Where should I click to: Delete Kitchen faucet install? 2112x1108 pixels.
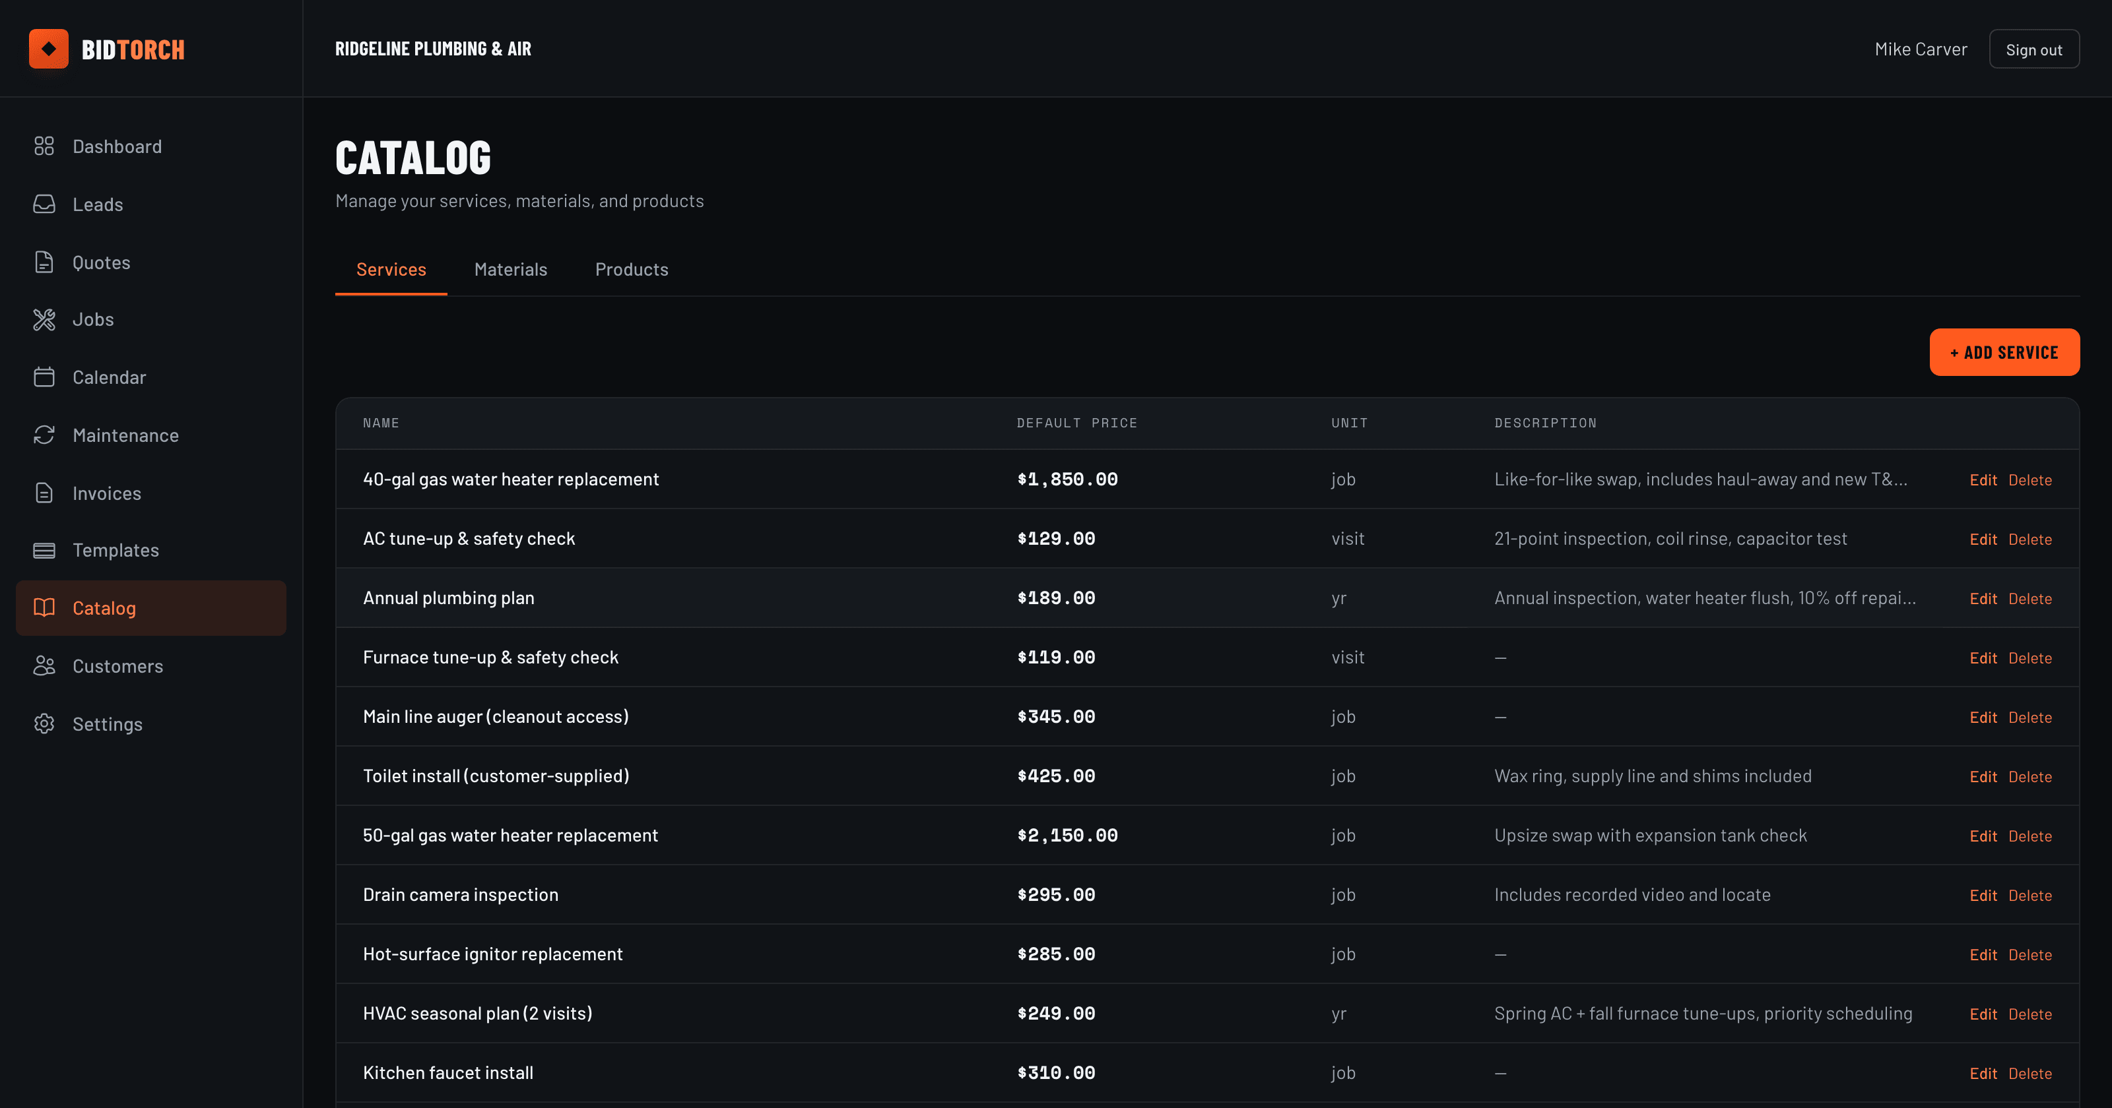[x=2029, y=1074]
